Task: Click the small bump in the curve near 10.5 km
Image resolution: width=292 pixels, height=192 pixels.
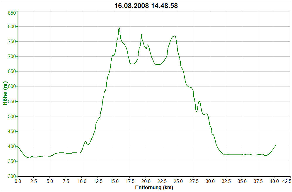Action: tap(86, 142)
